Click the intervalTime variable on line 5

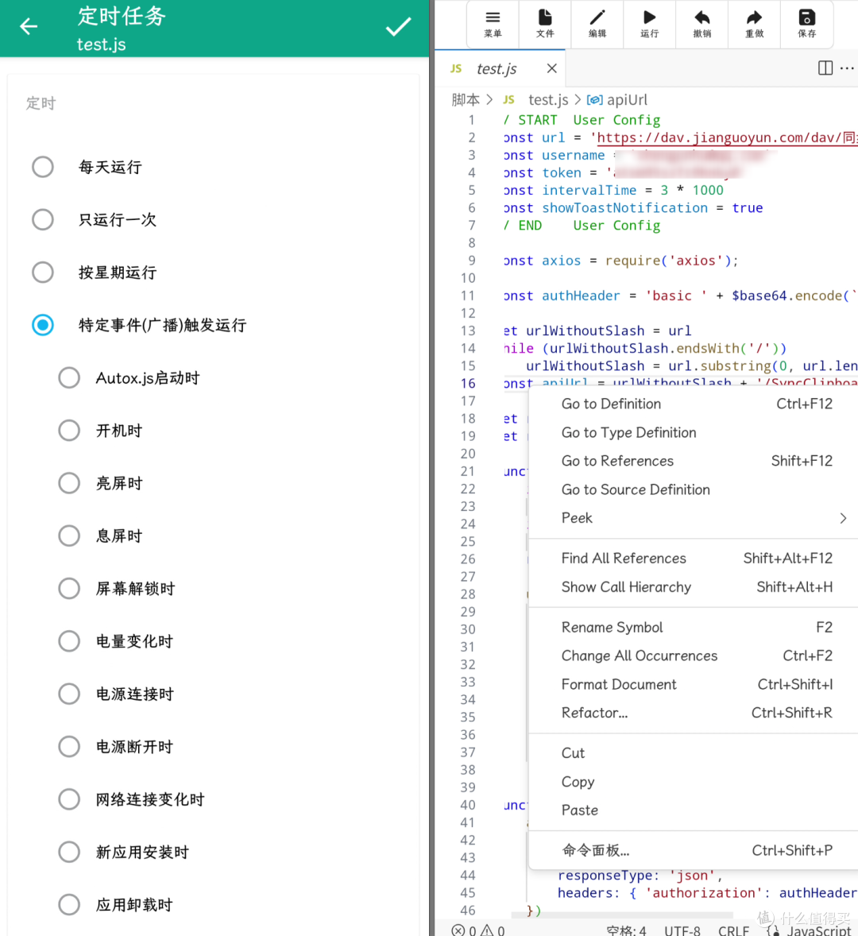pos(589,191)
